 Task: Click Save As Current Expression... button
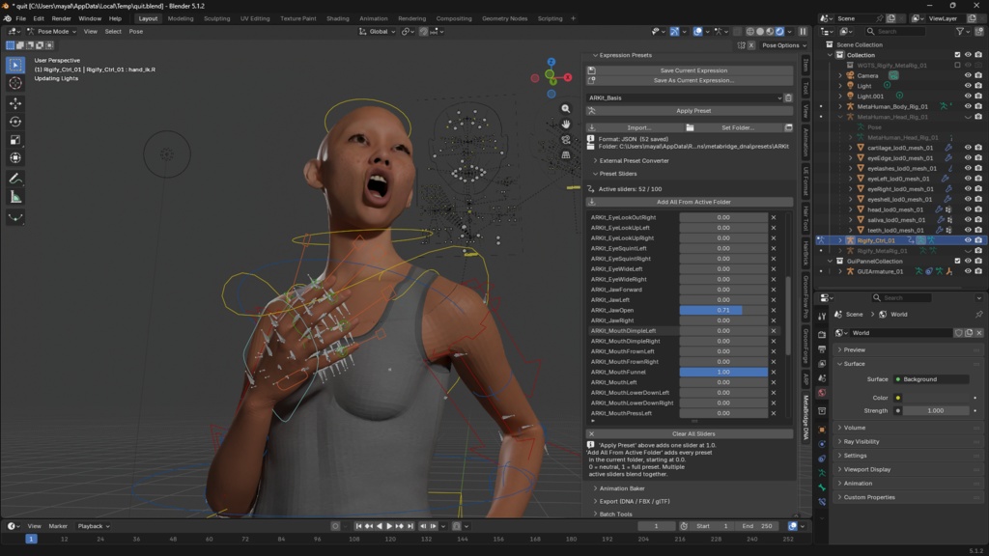[690, 81]
